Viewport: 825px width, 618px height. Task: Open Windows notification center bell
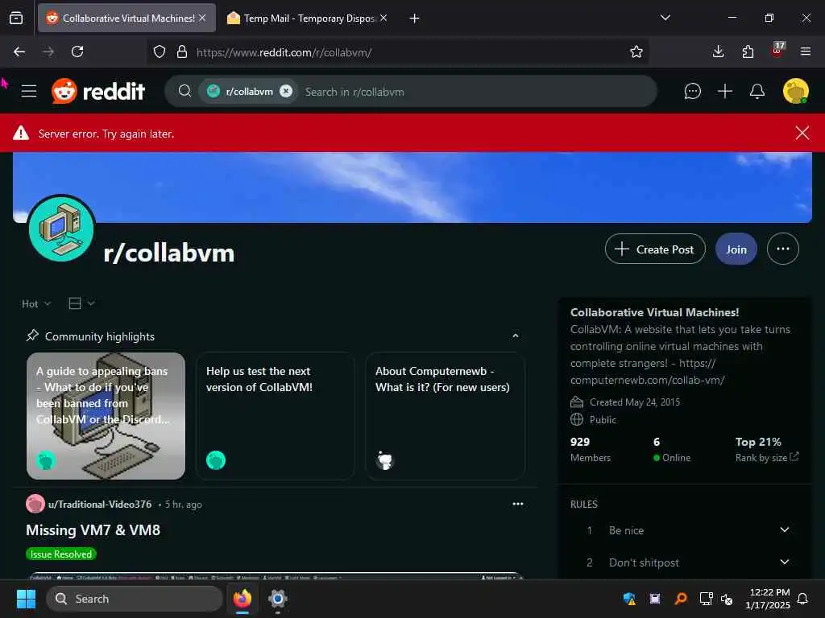[802, 599]
